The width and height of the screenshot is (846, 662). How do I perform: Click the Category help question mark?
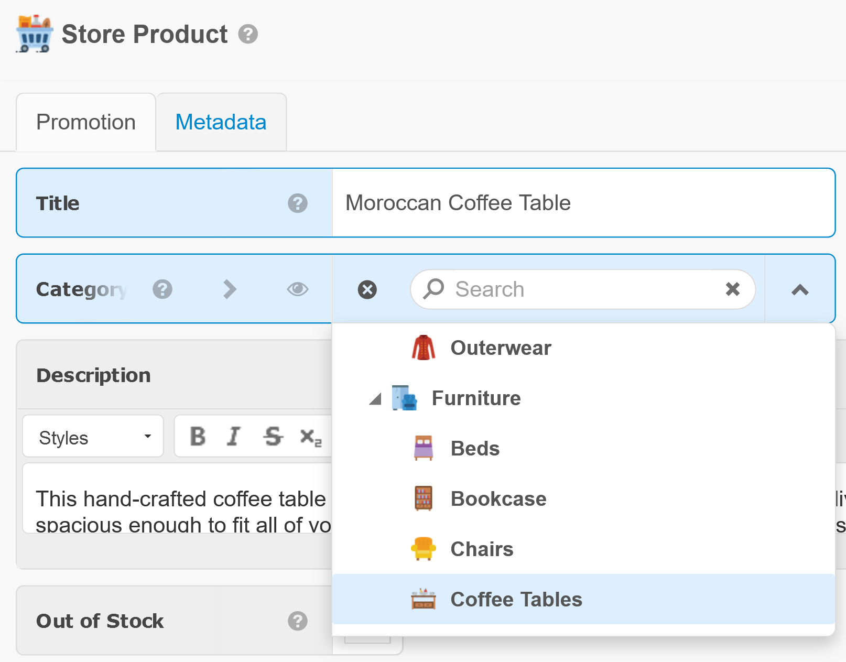(x=162, y=289)
